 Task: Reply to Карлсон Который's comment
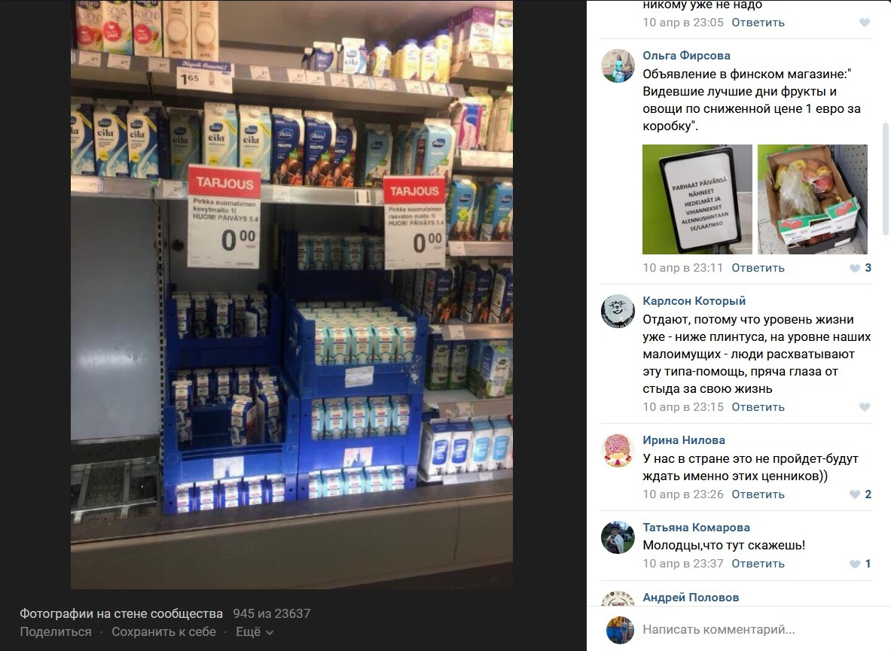(758, 407)
